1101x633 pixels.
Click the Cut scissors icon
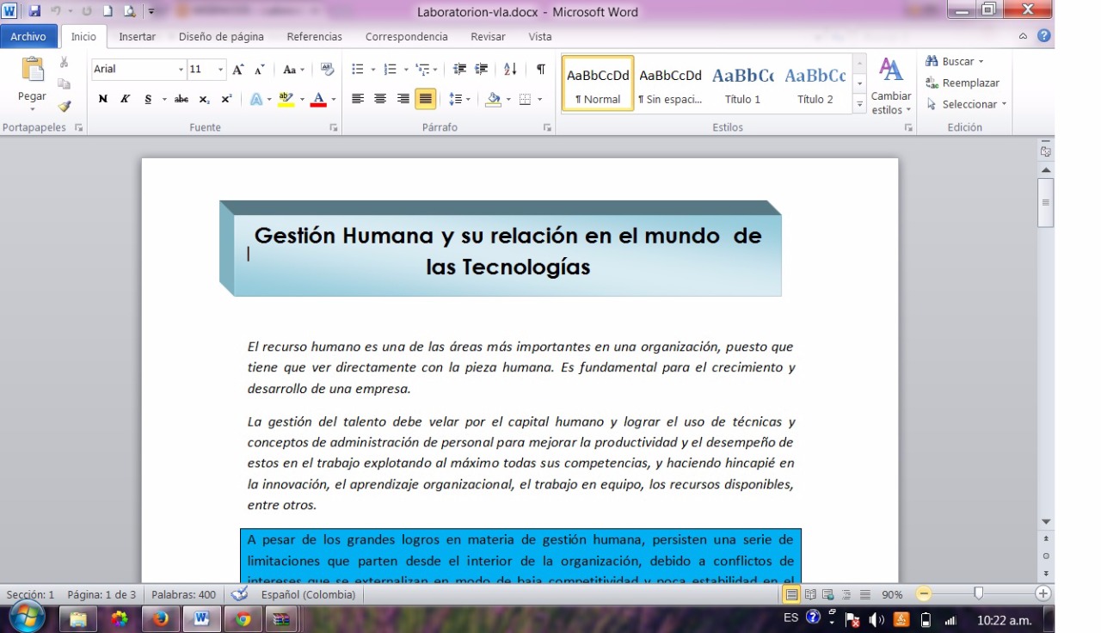tap(64, 62)
